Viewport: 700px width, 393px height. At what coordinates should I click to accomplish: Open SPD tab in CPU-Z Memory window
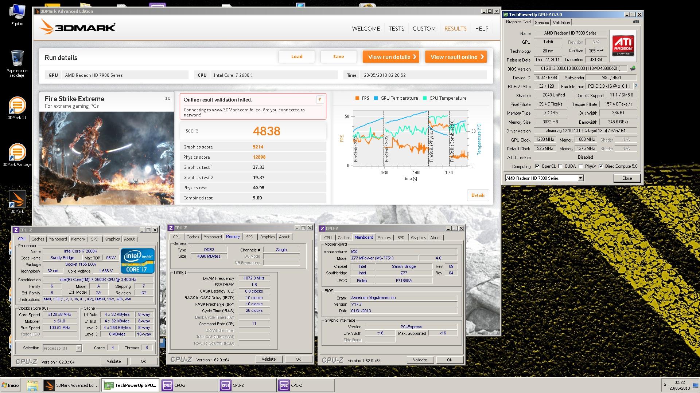tap(249, 237)
